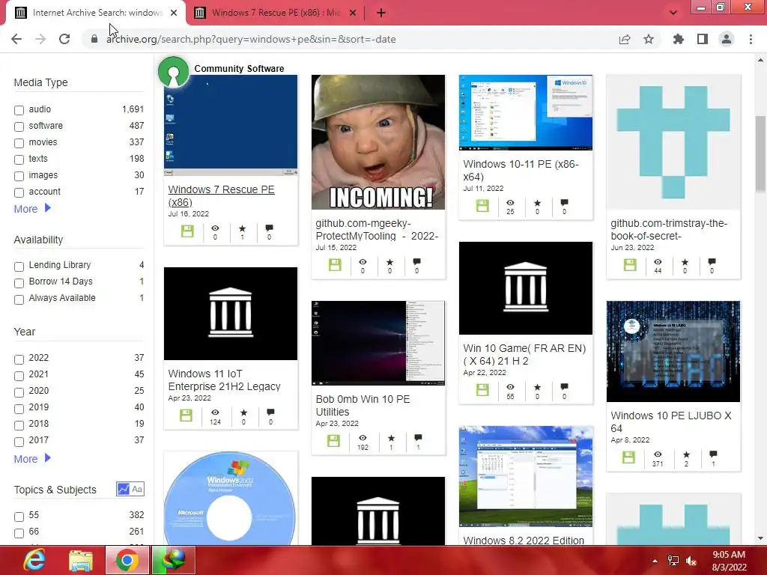The width and height of the screenshot is (767, 575).
Task: Toggle the Chrome side panel icon
Action: pos(703,39)
